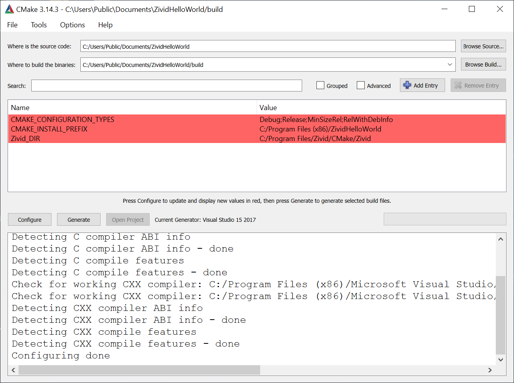This screenshot has width=514, height=383.
Task: Click the source code path field
Action: [268, 46]
